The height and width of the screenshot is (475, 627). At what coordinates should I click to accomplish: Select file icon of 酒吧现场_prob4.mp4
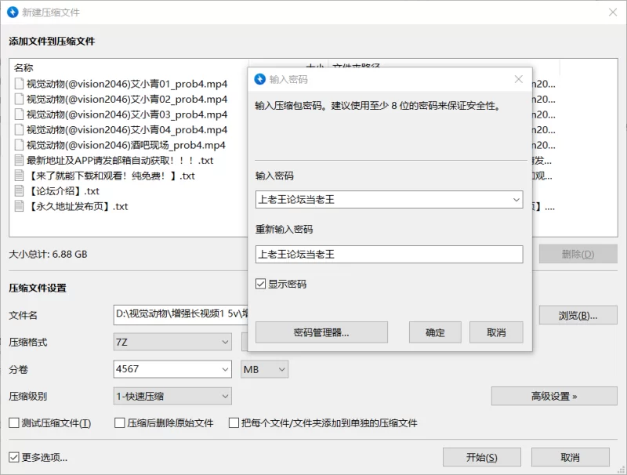tap(19, 145)
